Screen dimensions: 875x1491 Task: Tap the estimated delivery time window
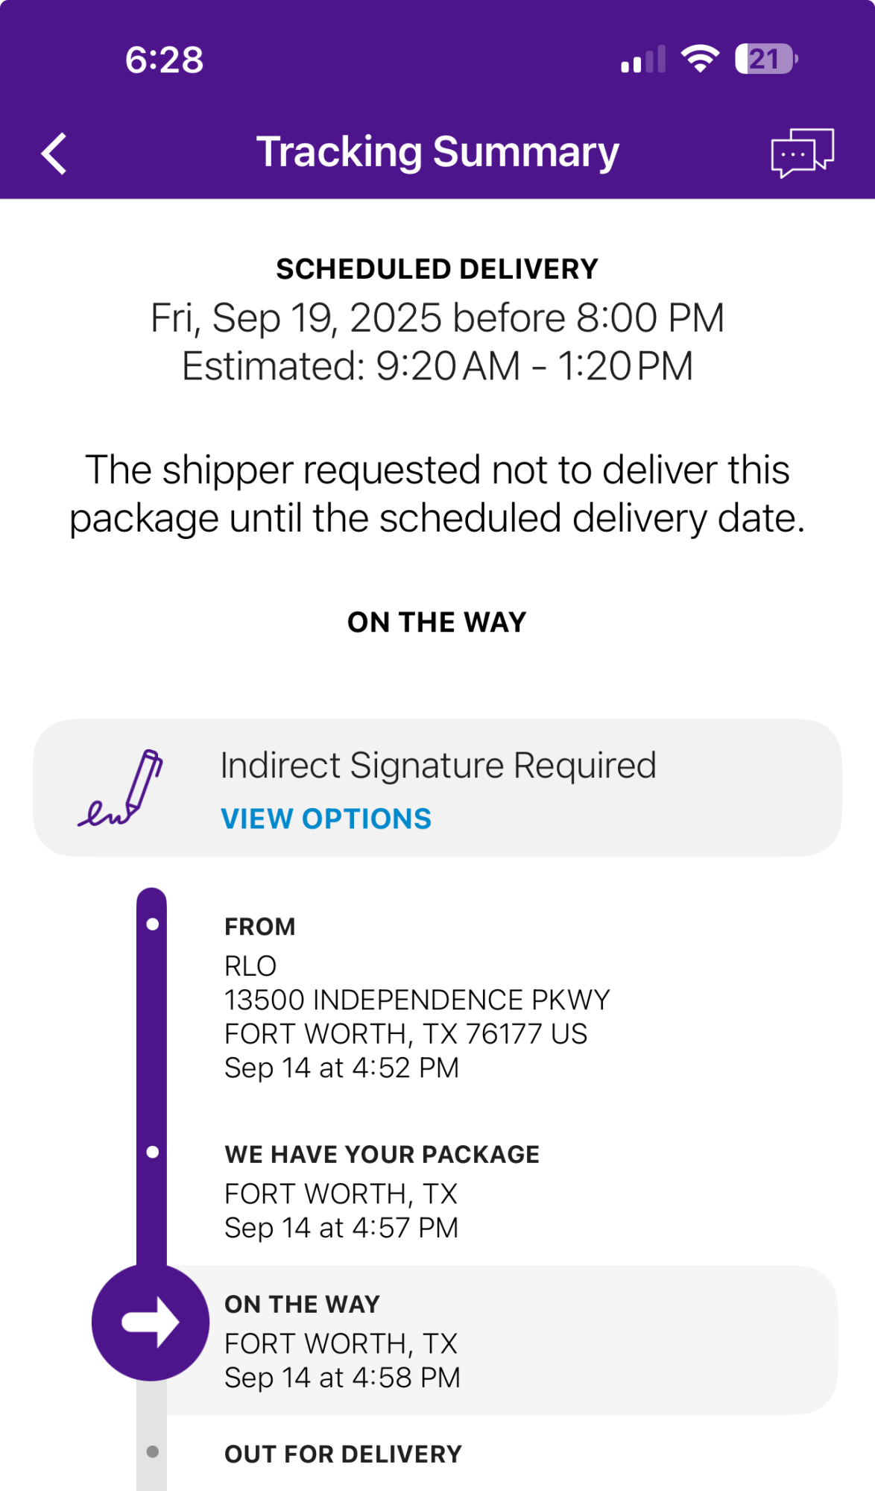[437, 366]
